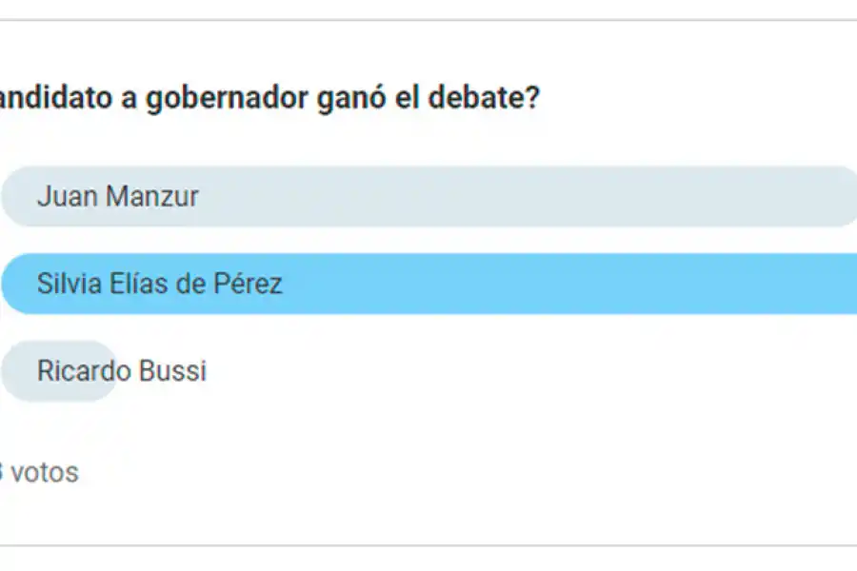Click the first name "Silvia" in second option
This screenshot has width=857, height=571.
click(68, 284)
